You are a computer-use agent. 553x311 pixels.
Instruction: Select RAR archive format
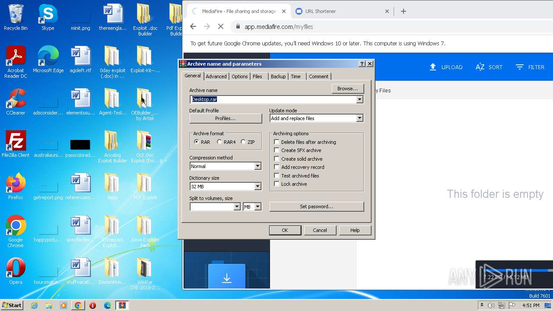[197, 142]
